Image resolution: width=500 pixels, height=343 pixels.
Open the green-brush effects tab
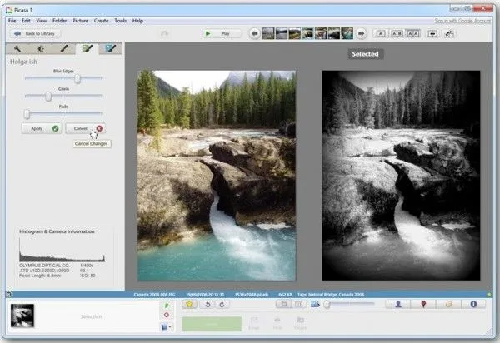(x=87, y=49)
